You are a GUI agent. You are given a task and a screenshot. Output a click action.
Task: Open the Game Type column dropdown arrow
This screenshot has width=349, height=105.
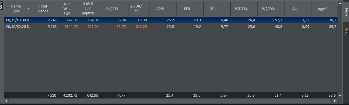coord(28,9)
